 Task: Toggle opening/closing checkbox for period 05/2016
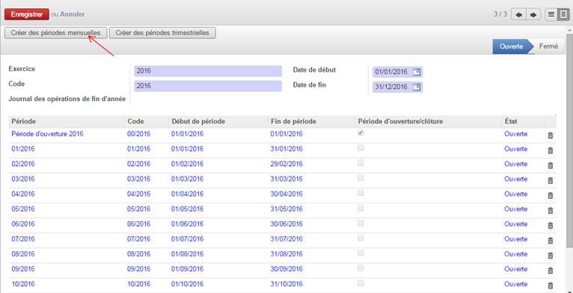click(361, 208)
